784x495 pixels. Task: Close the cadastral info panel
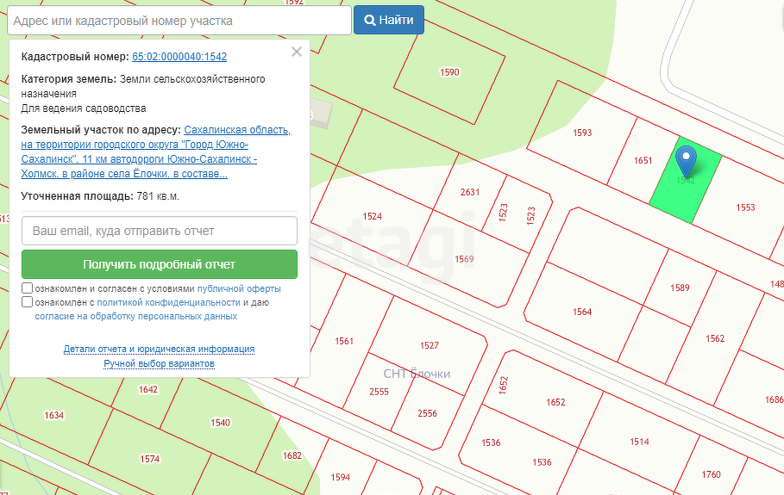coord(297,52)
